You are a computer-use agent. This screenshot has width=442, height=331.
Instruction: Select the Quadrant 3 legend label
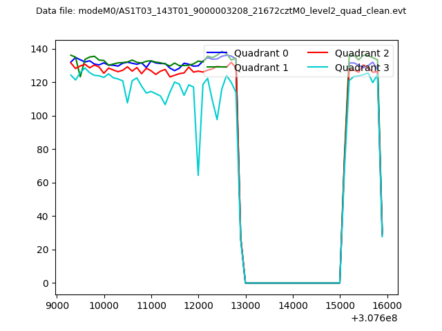362,68
